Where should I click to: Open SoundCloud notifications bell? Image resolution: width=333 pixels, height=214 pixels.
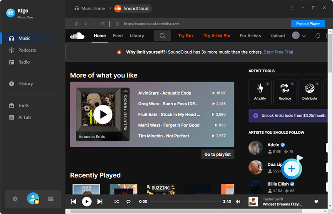pos(318,36)
